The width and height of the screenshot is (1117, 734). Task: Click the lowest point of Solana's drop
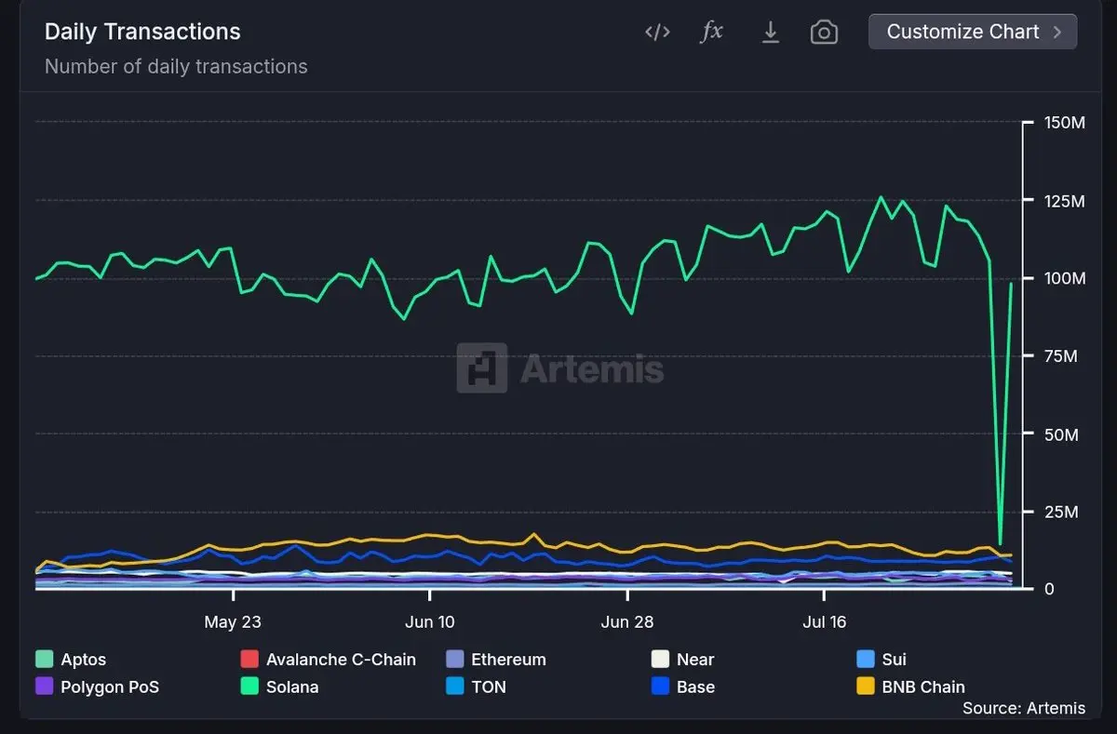click(x=1000, y=543)
